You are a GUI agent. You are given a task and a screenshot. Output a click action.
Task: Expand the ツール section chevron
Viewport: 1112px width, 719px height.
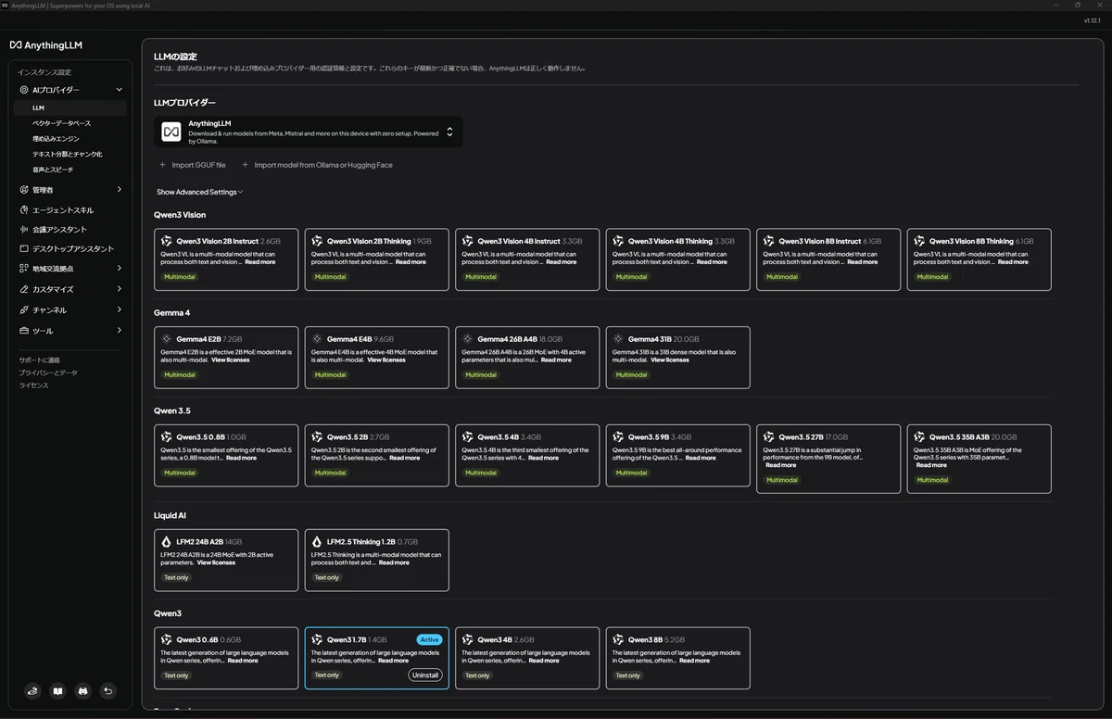click(x=120, y=331)
